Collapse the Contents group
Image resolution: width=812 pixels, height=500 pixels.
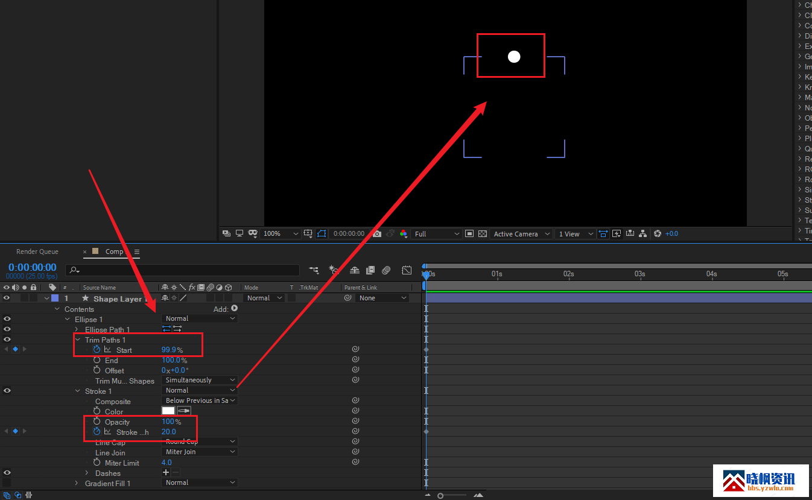pos(57,309)
